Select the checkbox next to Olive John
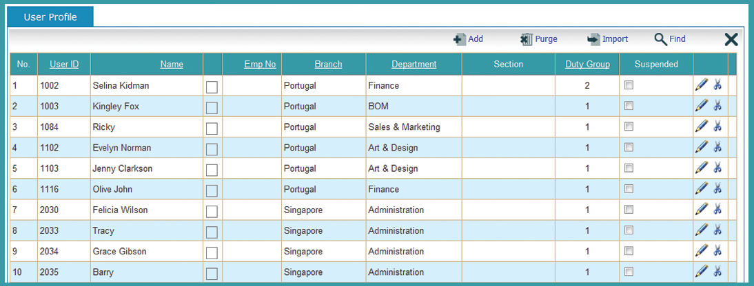This screenshot has height=286, width=754. tap(212, 190)
